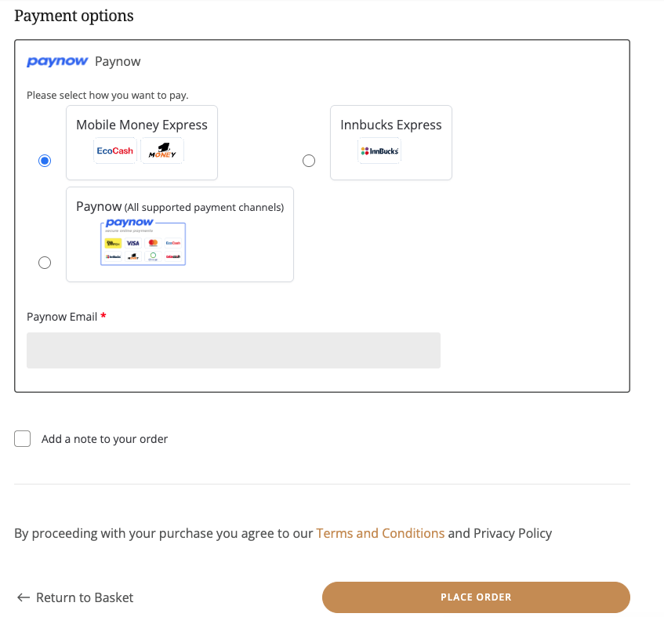Click the InnBucks logo
Image resolution: width=664 pixels, height=617 pixels.
[x=379, y=151]
